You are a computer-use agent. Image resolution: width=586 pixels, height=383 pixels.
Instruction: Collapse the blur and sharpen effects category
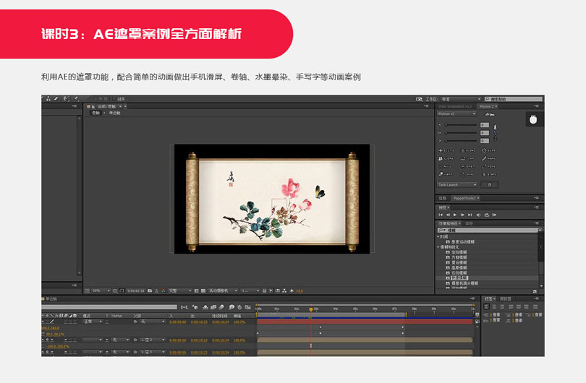(438, 247)
